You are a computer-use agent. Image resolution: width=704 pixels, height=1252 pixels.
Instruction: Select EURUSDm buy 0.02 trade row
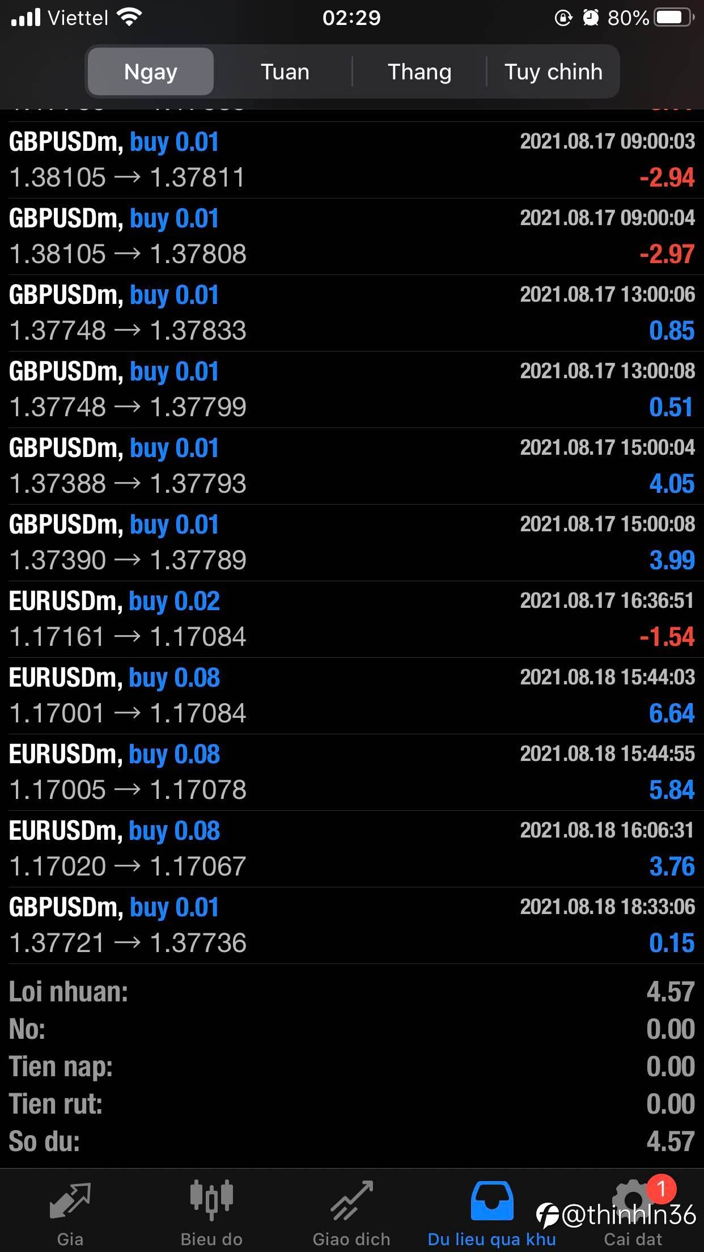pos(351,619)
